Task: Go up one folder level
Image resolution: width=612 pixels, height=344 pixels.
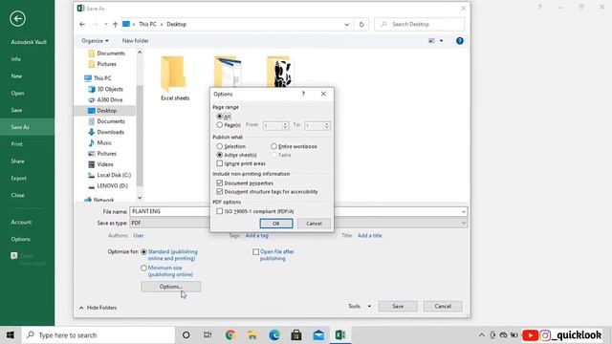Action: click(x=115, y=24)
